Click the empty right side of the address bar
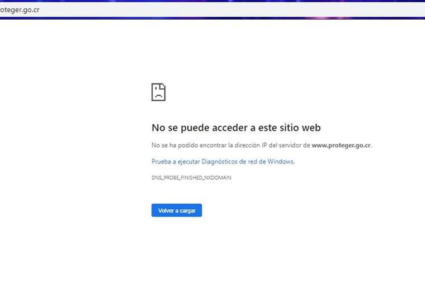Screen dimensions: 425x291 click(x=280, y=10)
